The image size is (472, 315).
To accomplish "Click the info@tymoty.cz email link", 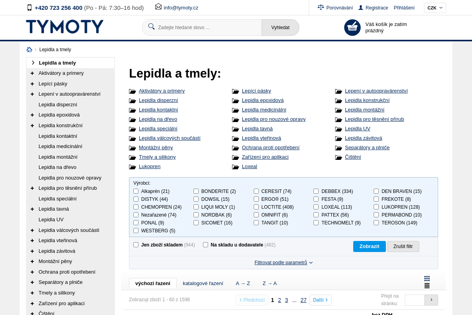I will [x=181, y=8].
